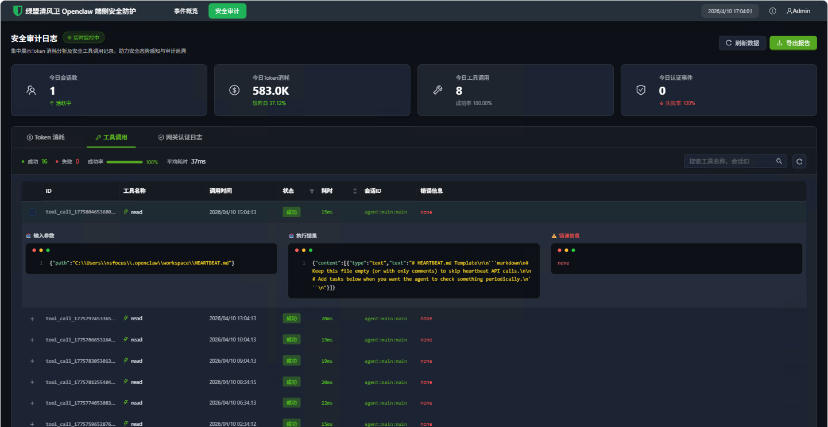This screenshot has width=828, height=427.
Task: Click the 会话ID column header
Action: click(x=373, y=191)
